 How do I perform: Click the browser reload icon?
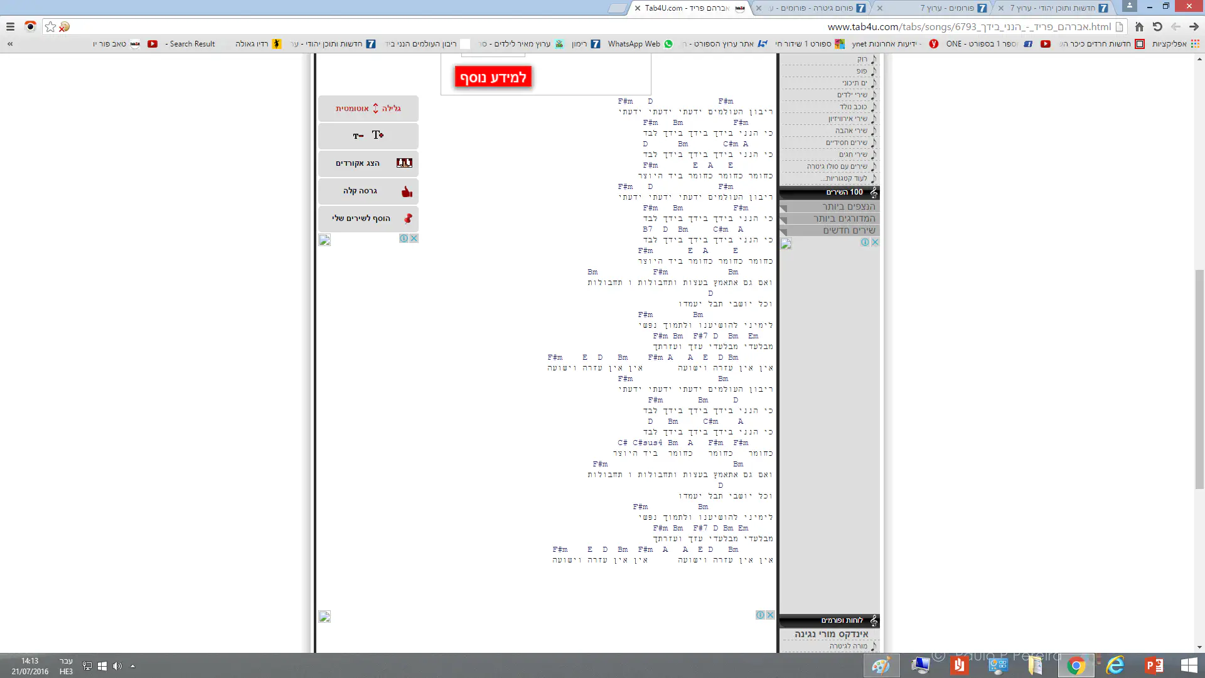point(1157,27)
